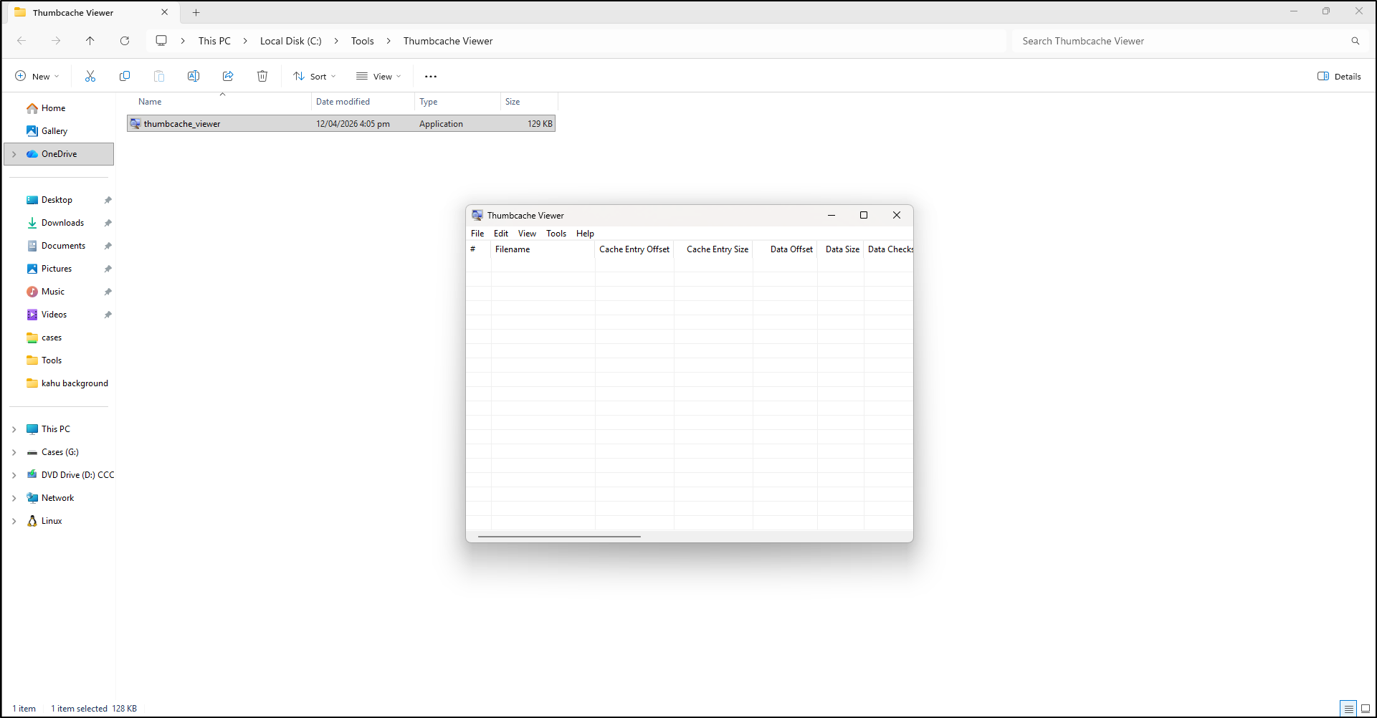This screenshot has height=718, width=1377.
Task: Open the pinned Desktop folder
Action: click(x=57, y=200)
